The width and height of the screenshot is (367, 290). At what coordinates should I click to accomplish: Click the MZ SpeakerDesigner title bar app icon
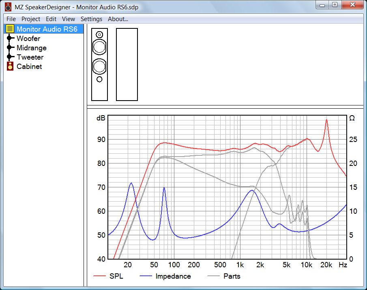tap(8, 7)
